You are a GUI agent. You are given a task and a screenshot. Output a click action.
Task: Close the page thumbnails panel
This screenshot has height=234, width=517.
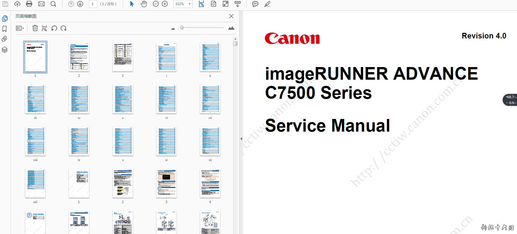tap(231, 16)
